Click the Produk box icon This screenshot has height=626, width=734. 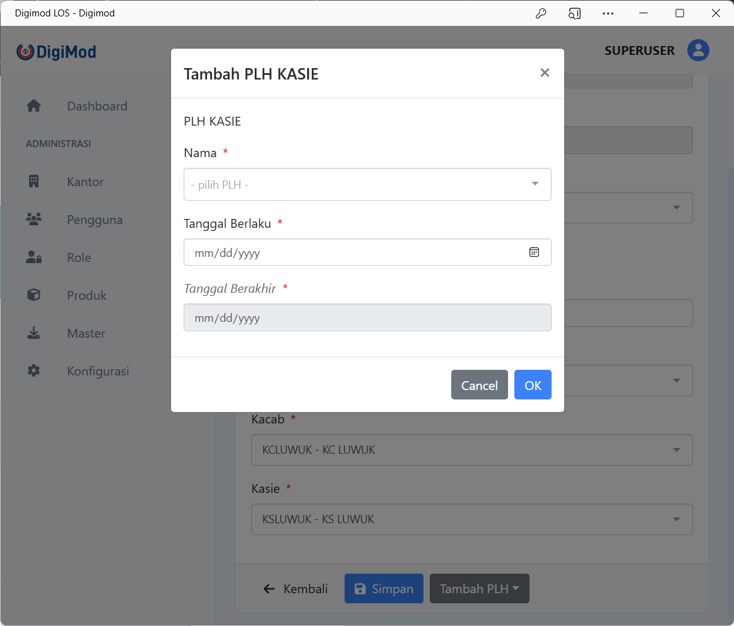[33, 295]
